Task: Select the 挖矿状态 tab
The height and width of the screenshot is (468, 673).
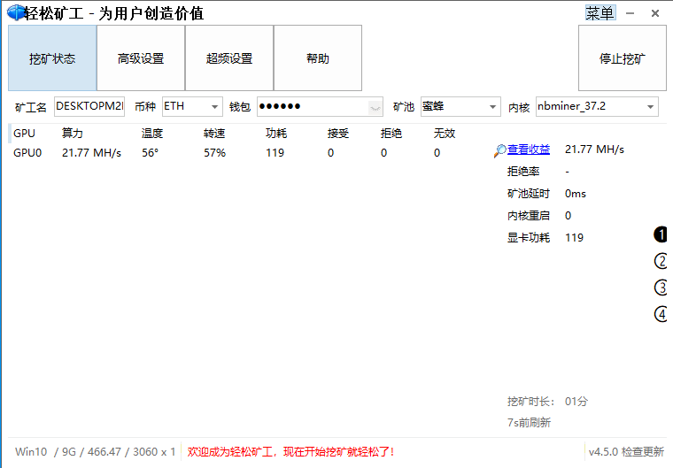Action: click(x=52, y=58)
